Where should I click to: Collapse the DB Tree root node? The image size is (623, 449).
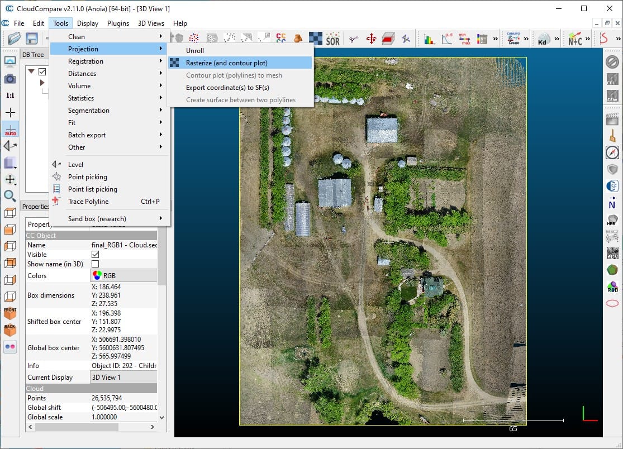pyautogui.click(x=31, y=72)
